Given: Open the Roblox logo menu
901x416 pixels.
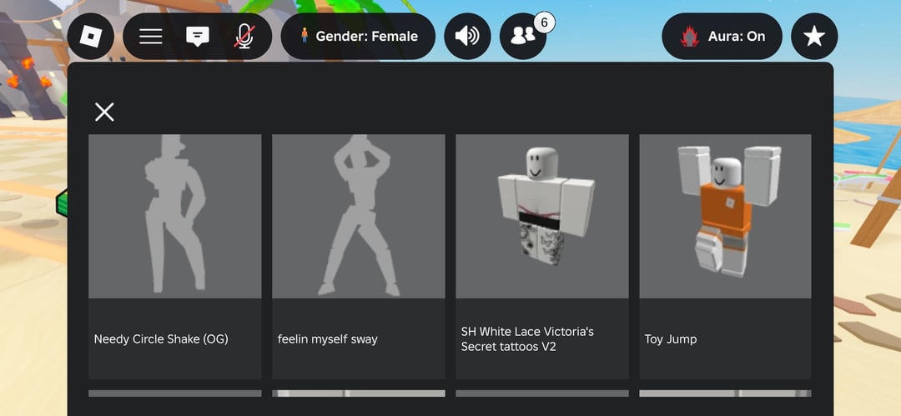Looking at the screenshot, I should [x=90, y=37].
